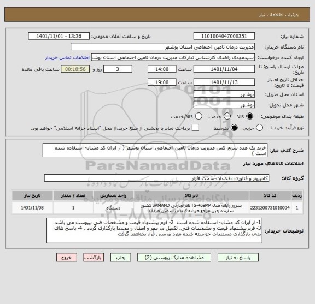Open اطلاعات تماس خریدار link
This screenshot has height=304, width=315.
pyautogui.click(x=67, y=58)
